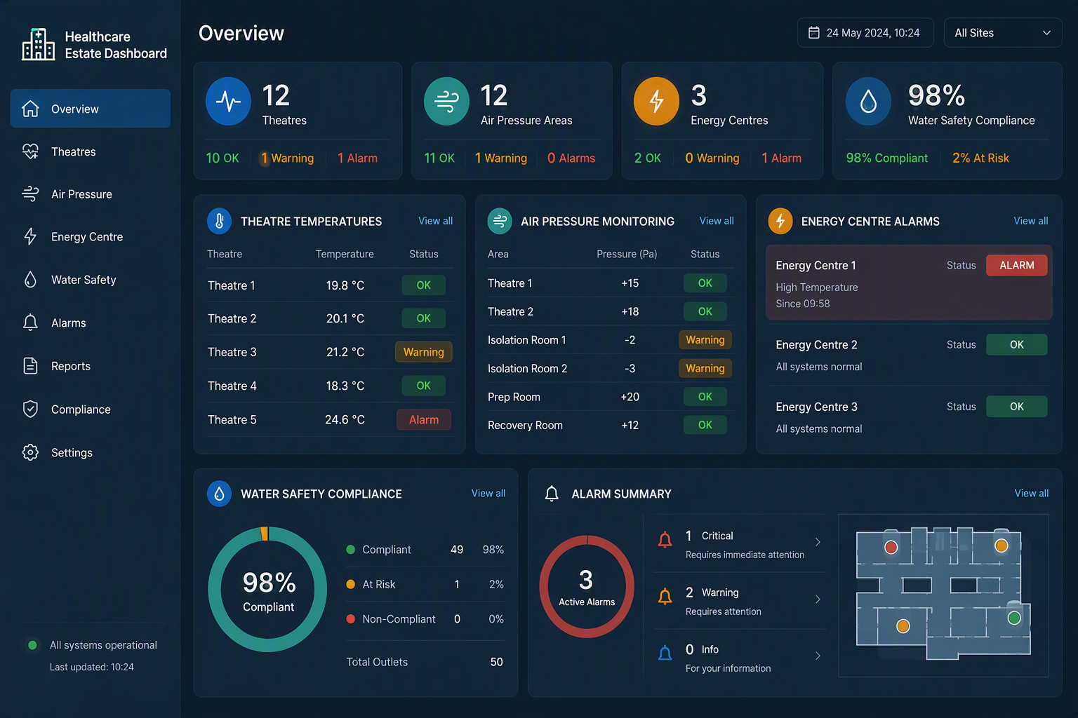1078x718 pixels.
Task: Open Theatres in the sidebar
Action: coord(91,152)
